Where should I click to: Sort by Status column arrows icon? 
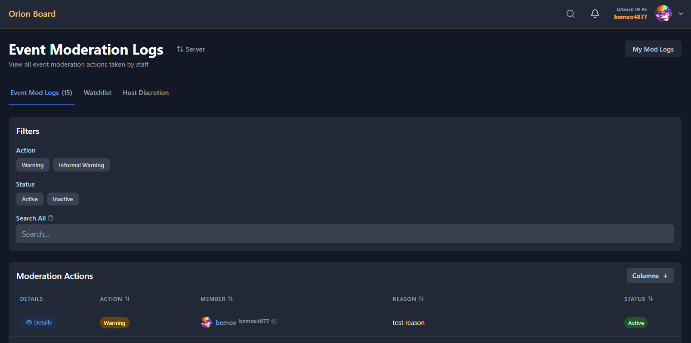point(650,299)
